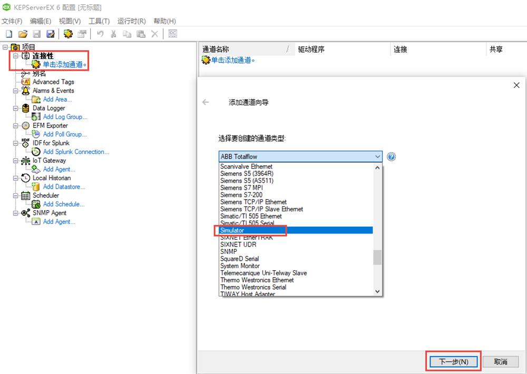Image resolution: width=527 pixels, height=374 pixels.
Task: Select the Scheduler calendar icon
Action: tap(25, 195)
